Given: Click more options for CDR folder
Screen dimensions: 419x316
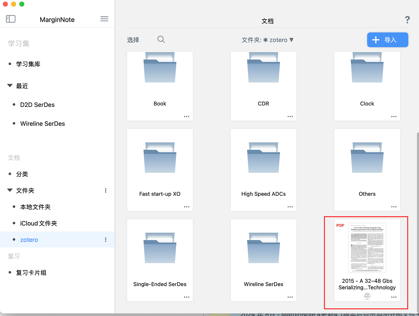Looking at the screenshot, I should click(290, 116).
